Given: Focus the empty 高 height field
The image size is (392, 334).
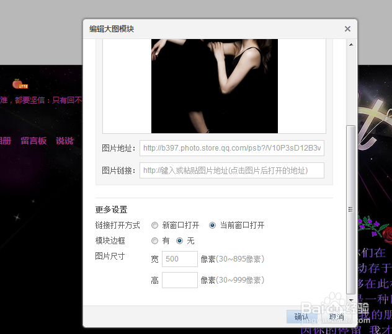Looking at the screenshot, I should tap(180, 280).
